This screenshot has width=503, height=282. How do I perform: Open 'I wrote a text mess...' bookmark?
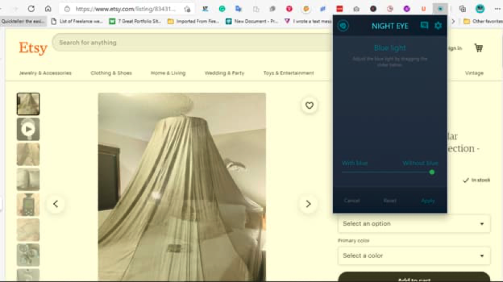pyautogui.click(x=308, y=21)
